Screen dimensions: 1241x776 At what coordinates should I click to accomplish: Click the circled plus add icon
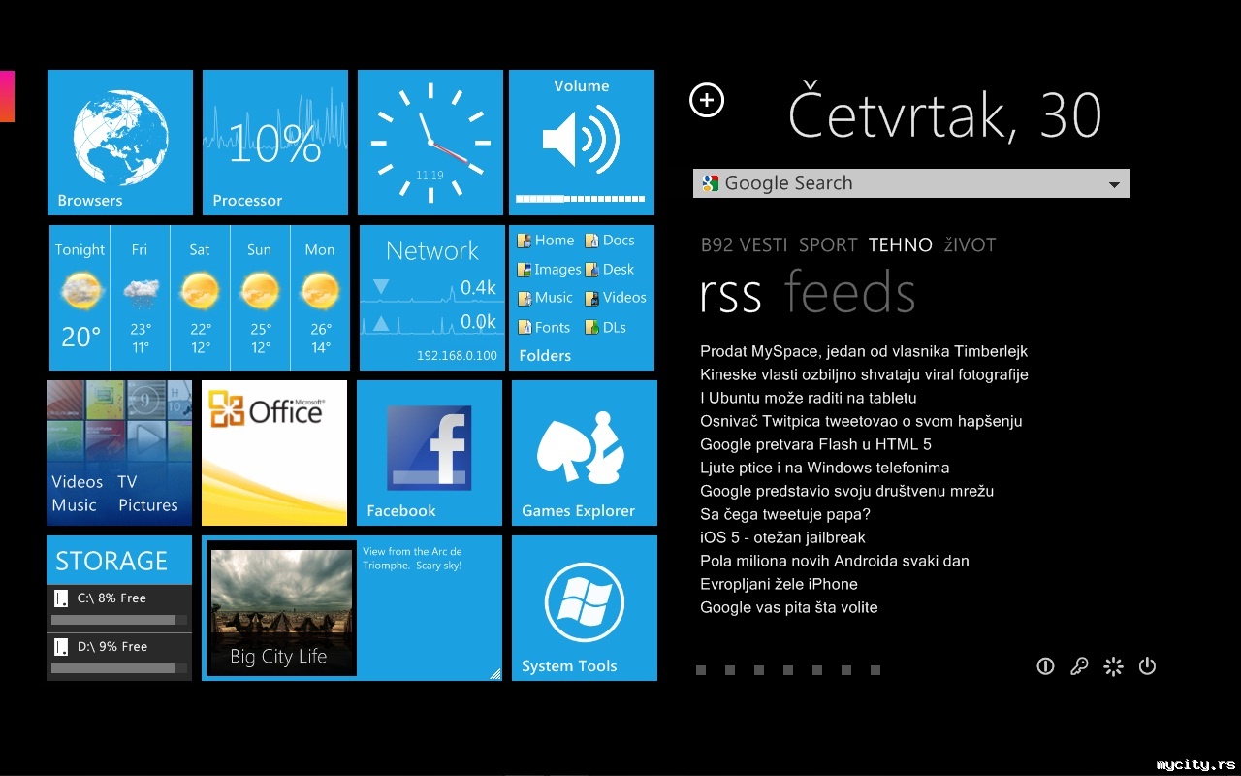coord(707,100)
